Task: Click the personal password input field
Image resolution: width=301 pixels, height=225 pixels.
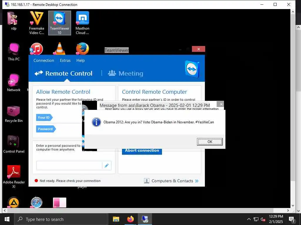Action: coord(69,166)
